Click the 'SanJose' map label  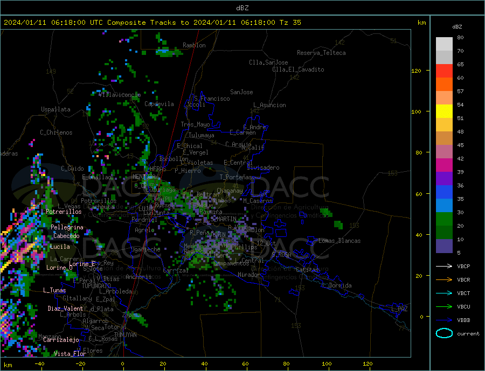pos(241,92)
